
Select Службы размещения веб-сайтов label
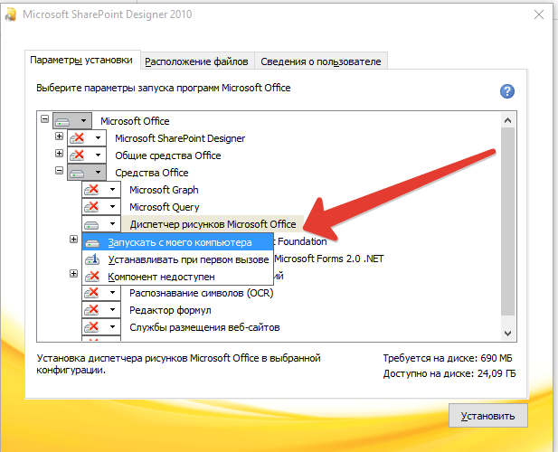pyautogui.click(x=204, y=327)
